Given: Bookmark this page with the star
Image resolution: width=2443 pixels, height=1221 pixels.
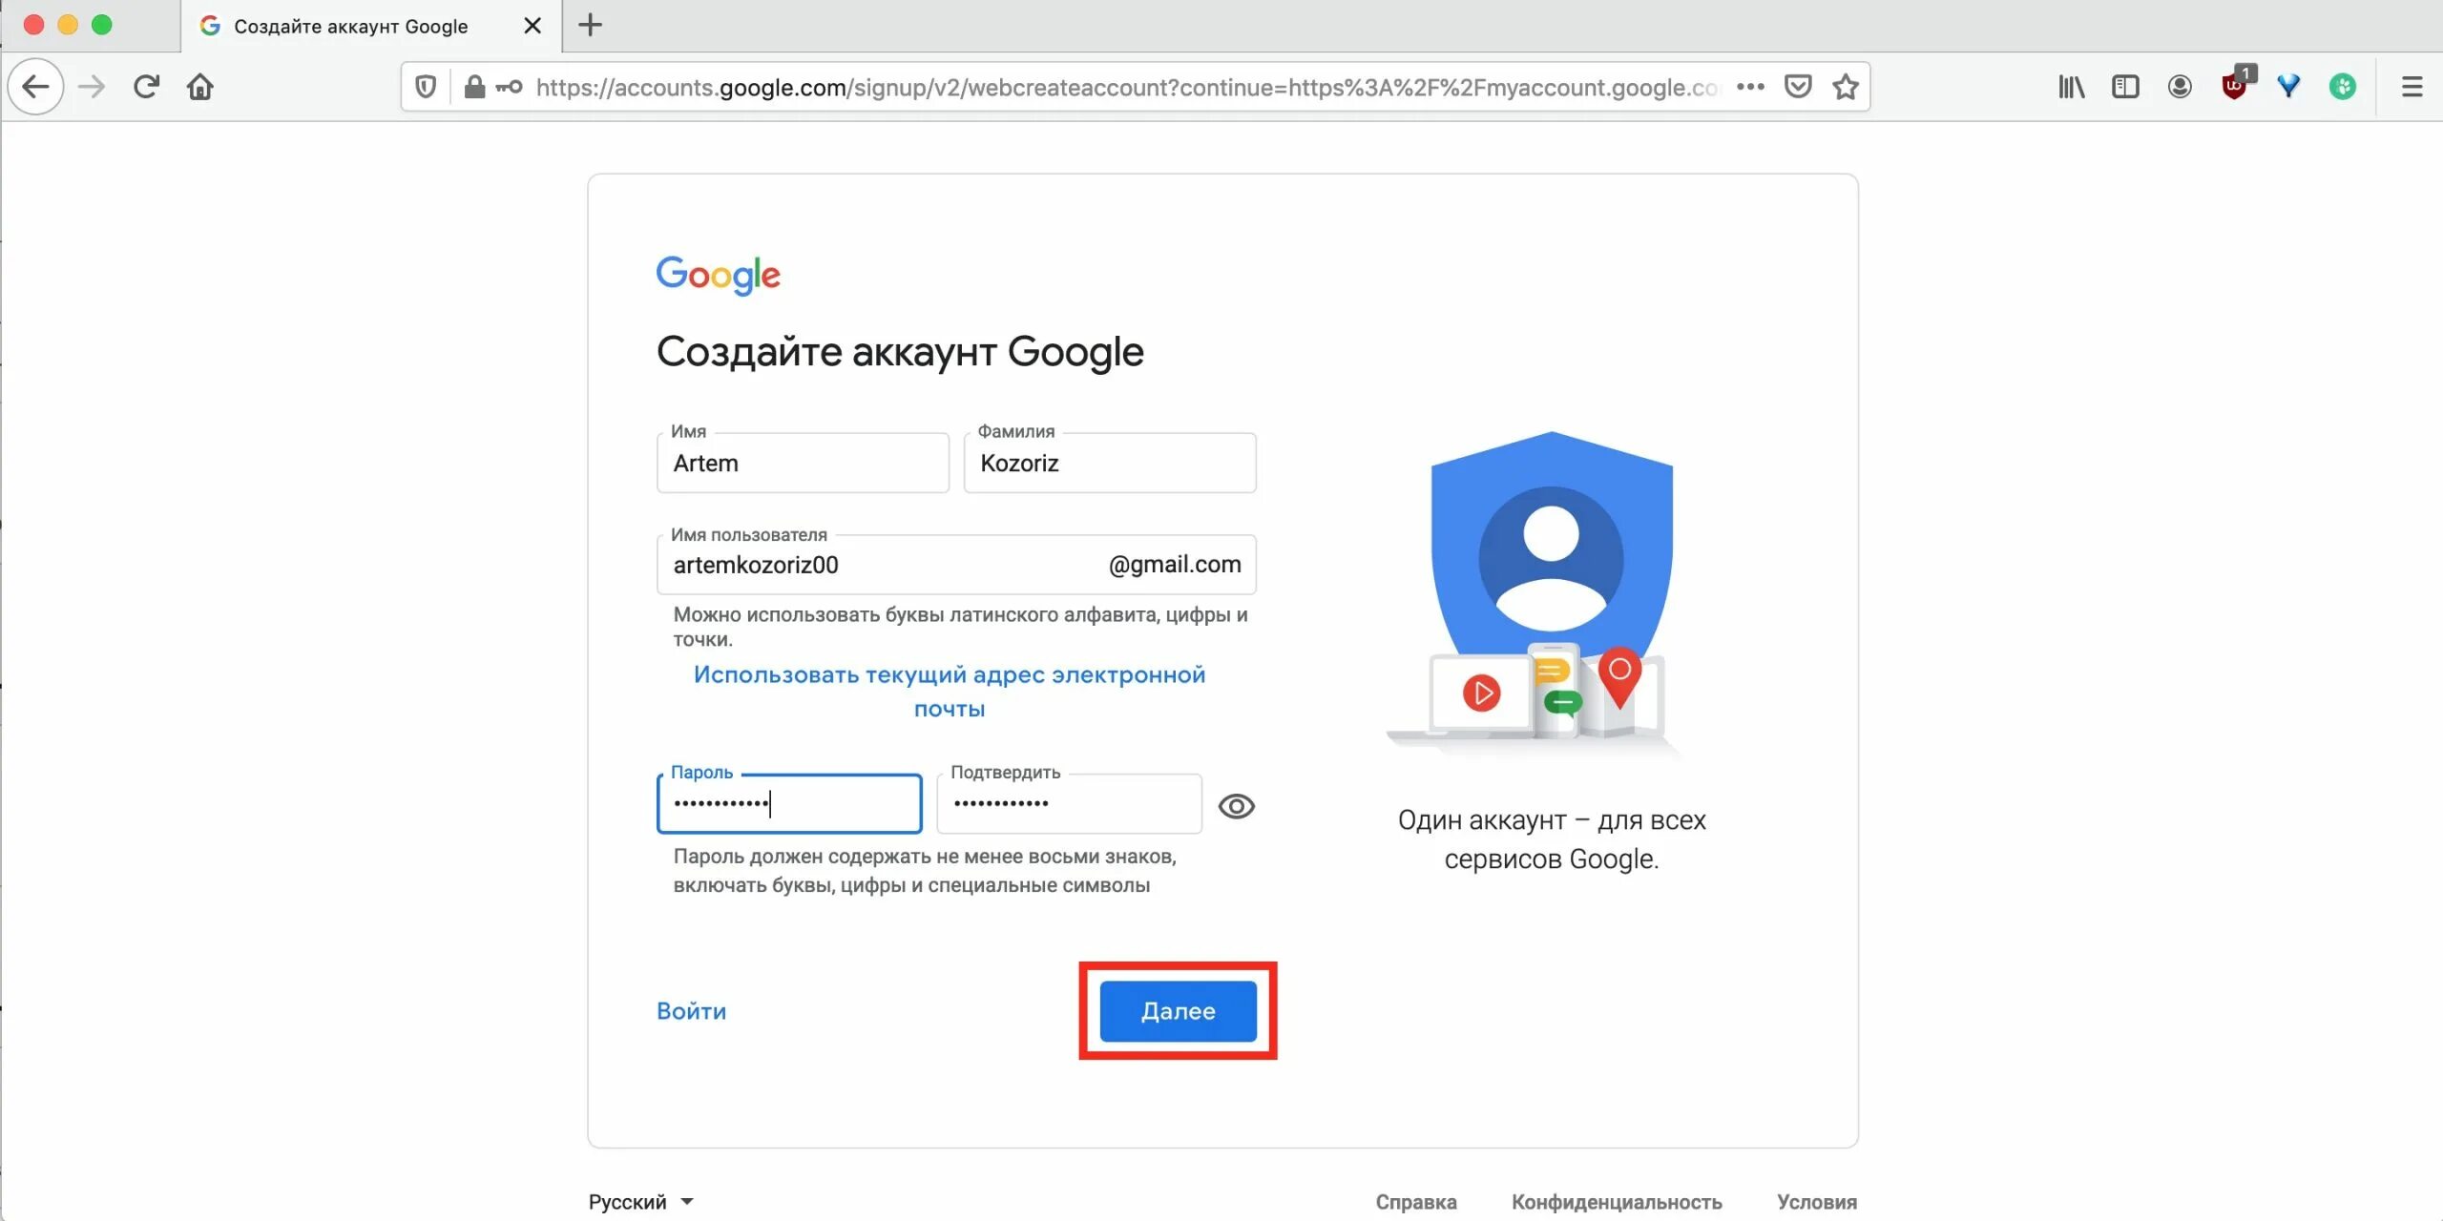Looking at the screenshot, I should (1846, 87).
